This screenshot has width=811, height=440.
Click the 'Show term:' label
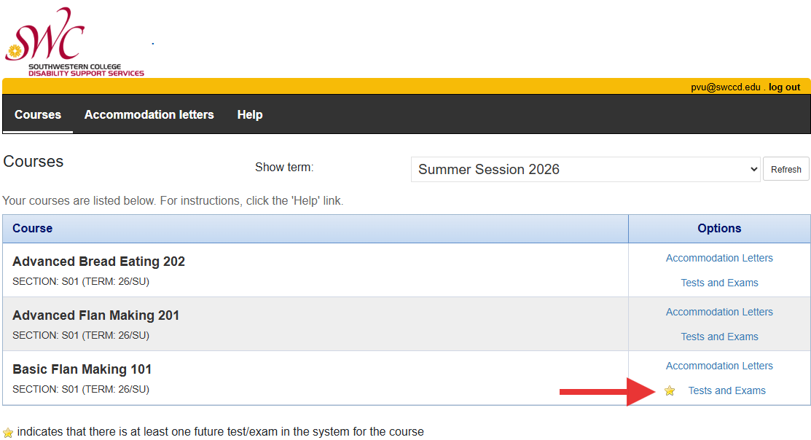[x=284, y=168]
